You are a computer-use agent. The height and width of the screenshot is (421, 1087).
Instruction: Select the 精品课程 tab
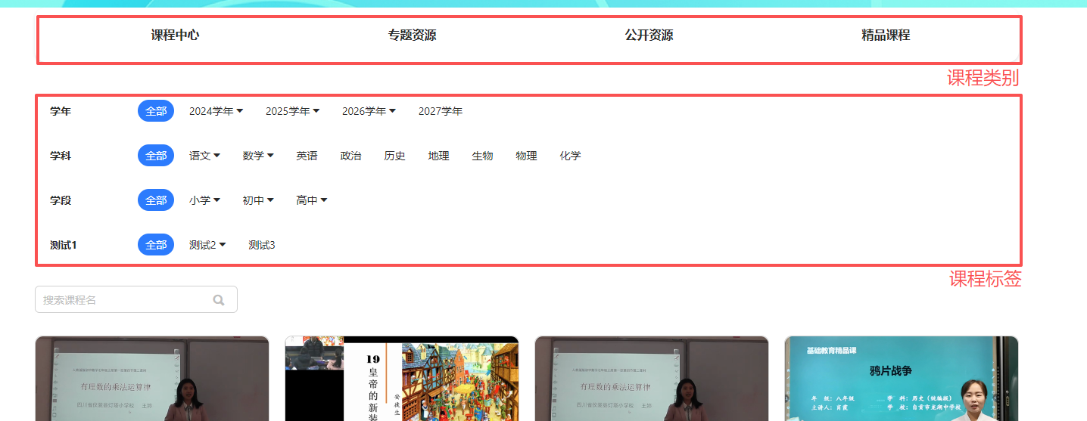pyautogui.click(x=885, y=36)
